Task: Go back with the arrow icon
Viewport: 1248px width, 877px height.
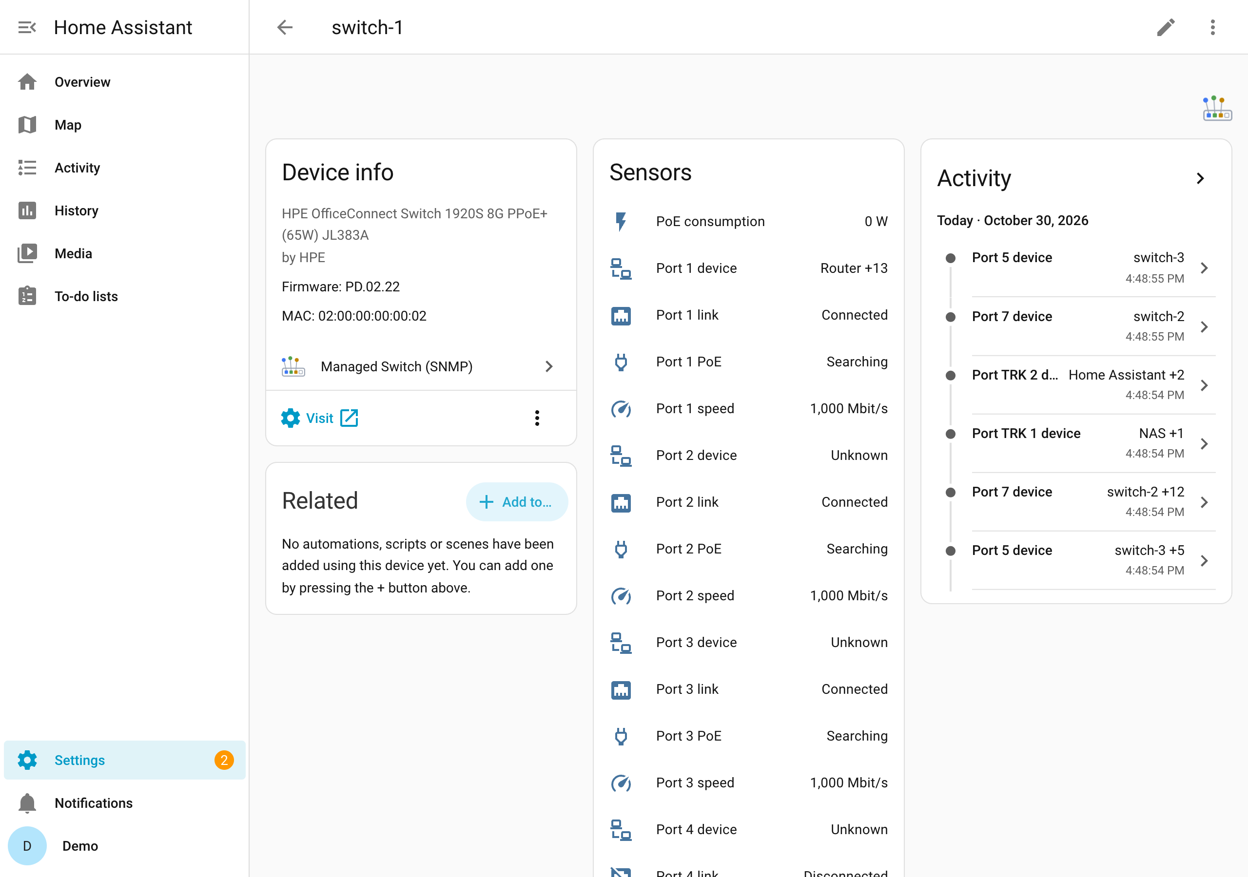Action: click(x=285, y=27)
